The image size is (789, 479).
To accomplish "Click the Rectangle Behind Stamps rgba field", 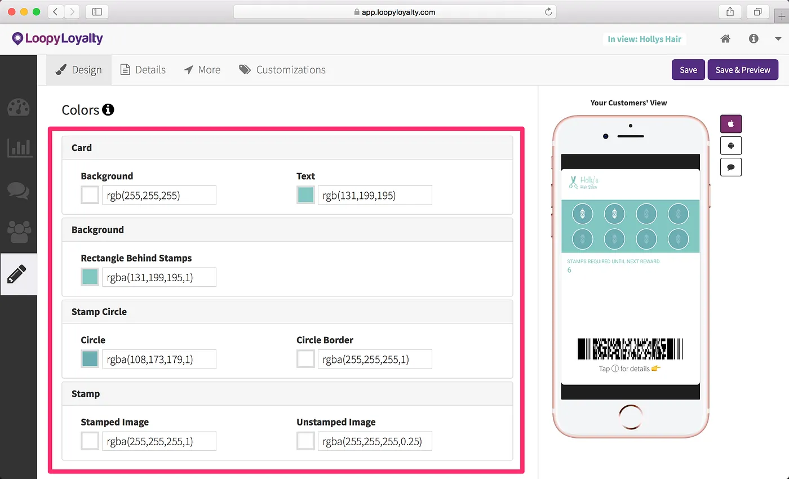I will click(159, 277).
